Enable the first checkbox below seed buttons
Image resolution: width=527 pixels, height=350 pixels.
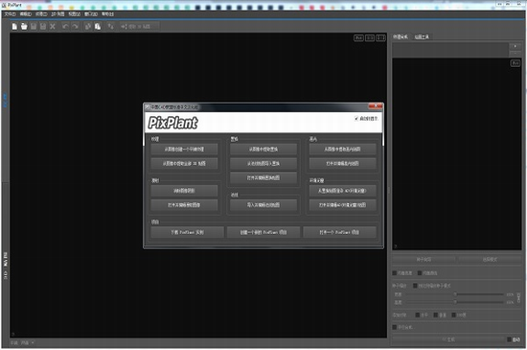coord(395,273)
